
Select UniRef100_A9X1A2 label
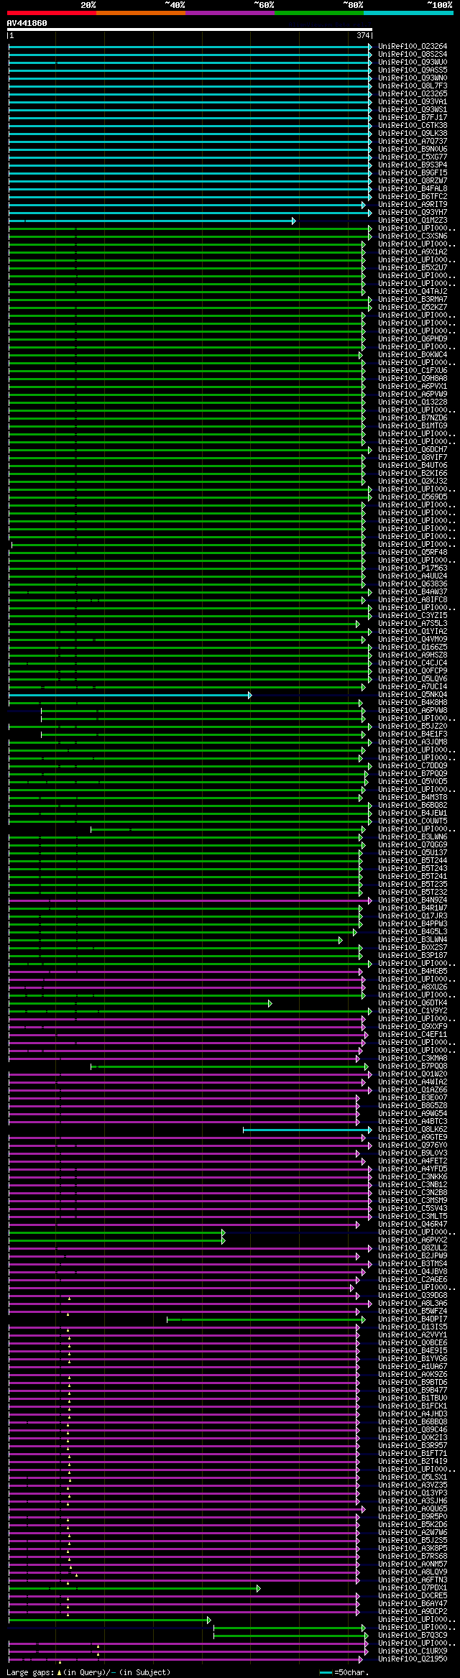tap(413, 252)
